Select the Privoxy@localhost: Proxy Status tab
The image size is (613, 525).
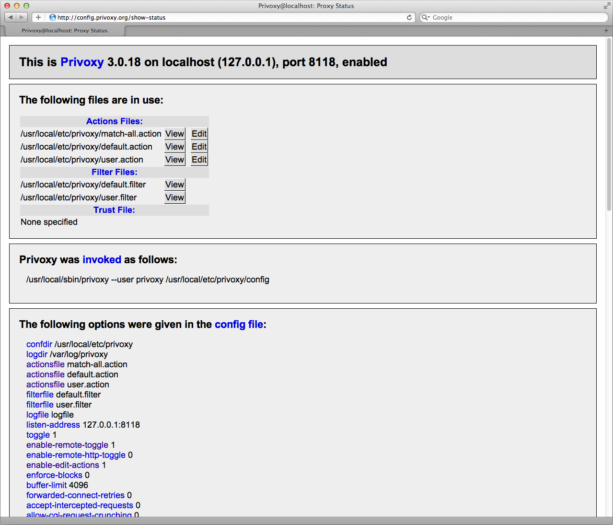pos(64,31)
